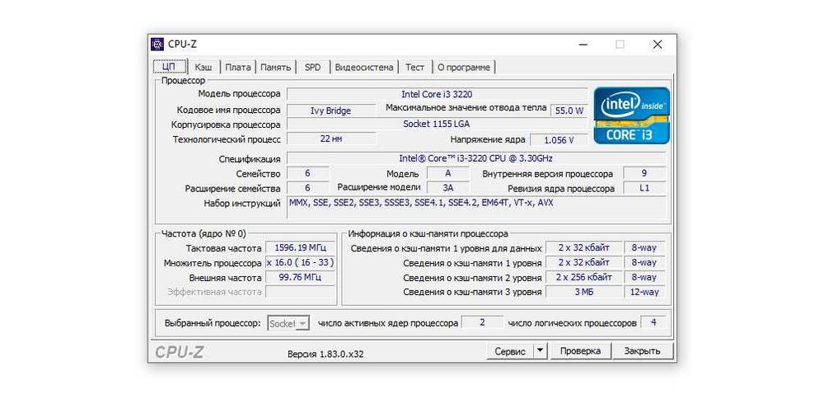Screen dimensions: 824x404
Task: Click the 99.76 МГц bus speed value
Action: 300,277
